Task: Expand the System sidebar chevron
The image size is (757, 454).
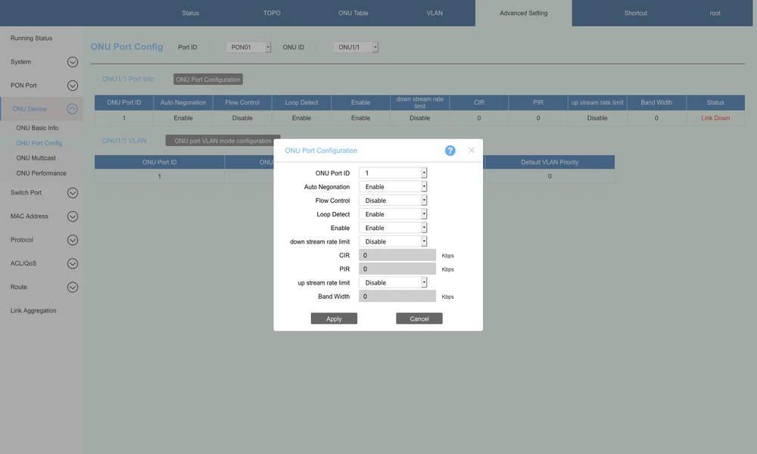Action: pyautogui.click(x=73, y=62)
